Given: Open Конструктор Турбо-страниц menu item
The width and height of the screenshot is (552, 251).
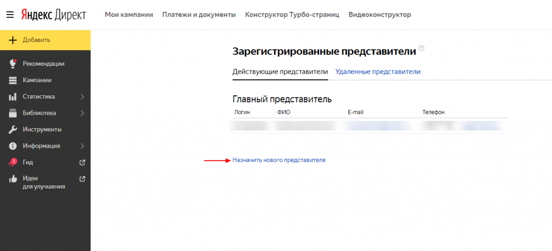Looking at the screenshot, I should [292, 15].
